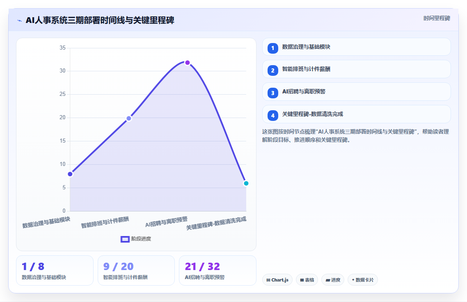Open the 21 / 32 AI招聘与离职预警 card
Viewport: 467px width, 302px height.
[218, 270]
